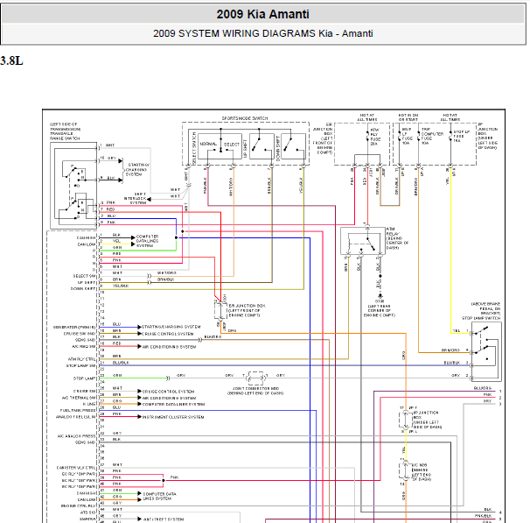Click the 'ATS SIG' pin label
Screen dimensions: 530x523
87,512
